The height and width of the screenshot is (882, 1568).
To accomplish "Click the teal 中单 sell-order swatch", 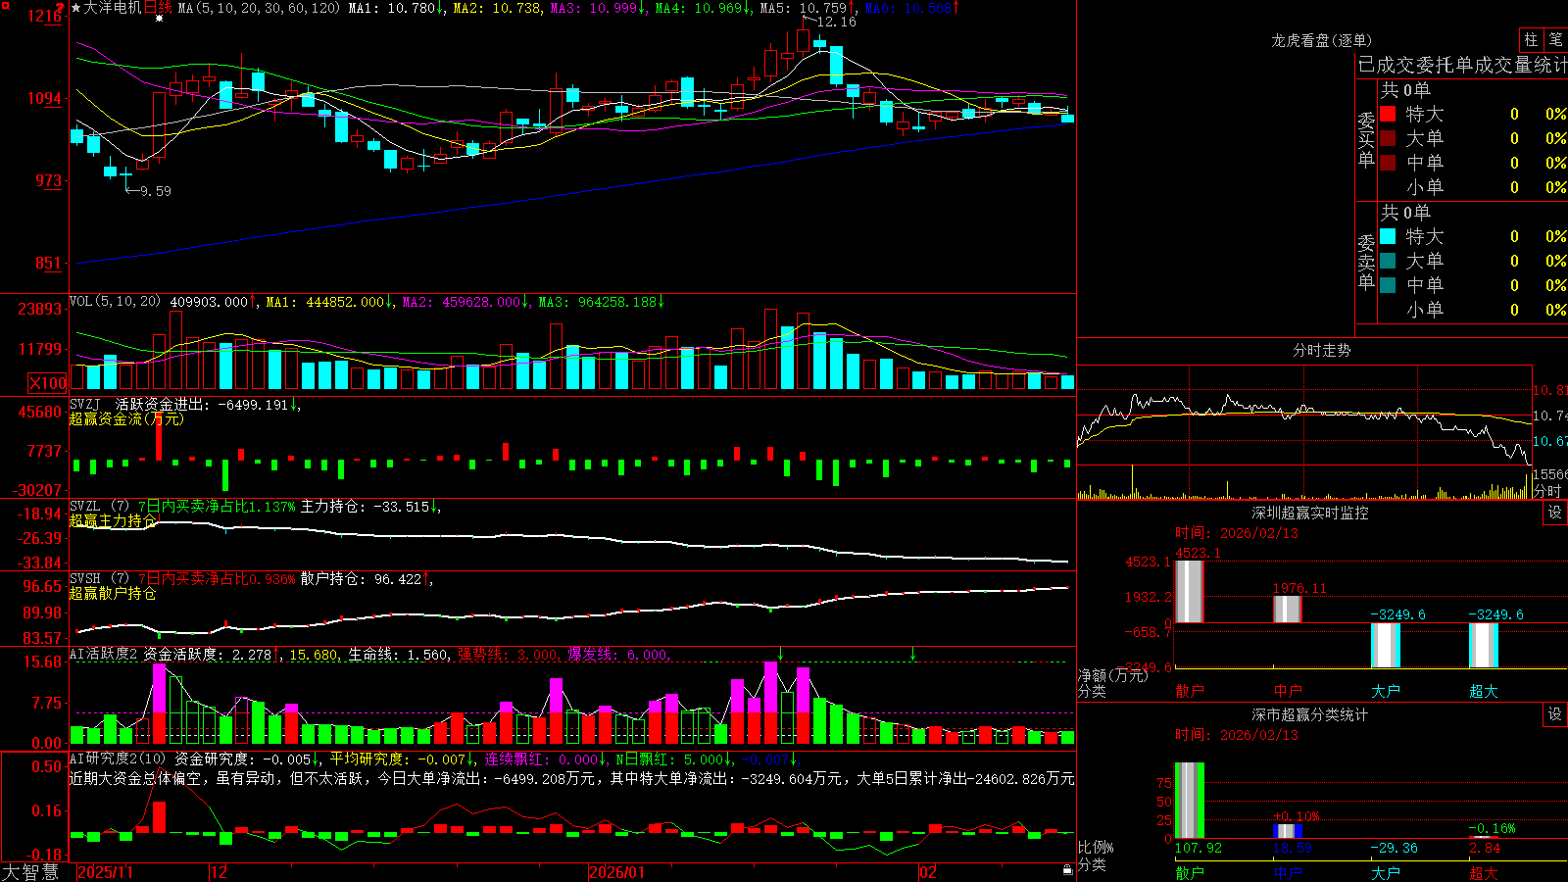I will tap(1388, 285).
